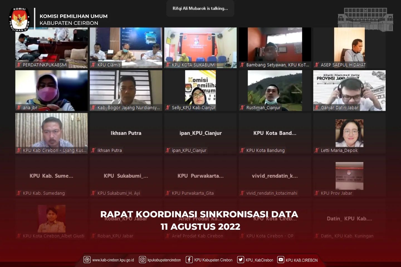Viewport: 401px width, 267px height.
Task: Click the 'Rifqi Ali Mubarok is talking' indicator
Action: click(x=200, y=8)
